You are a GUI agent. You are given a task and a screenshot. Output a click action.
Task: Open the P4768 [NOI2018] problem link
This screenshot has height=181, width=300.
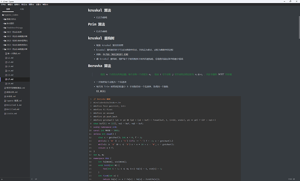click(x=116, y=54)
